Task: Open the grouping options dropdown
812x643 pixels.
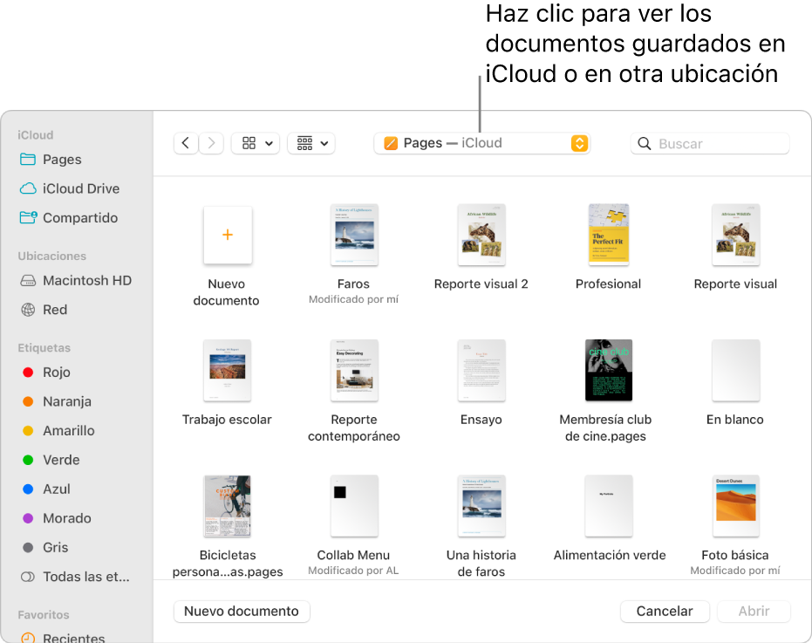Action: [311, 144]
